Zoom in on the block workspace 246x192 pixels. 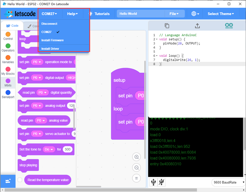136,157
